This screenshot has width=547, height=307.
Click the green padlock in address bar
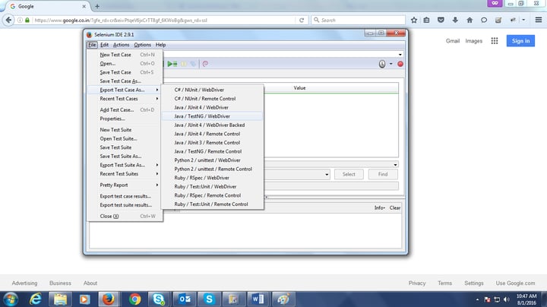(27, 21)
